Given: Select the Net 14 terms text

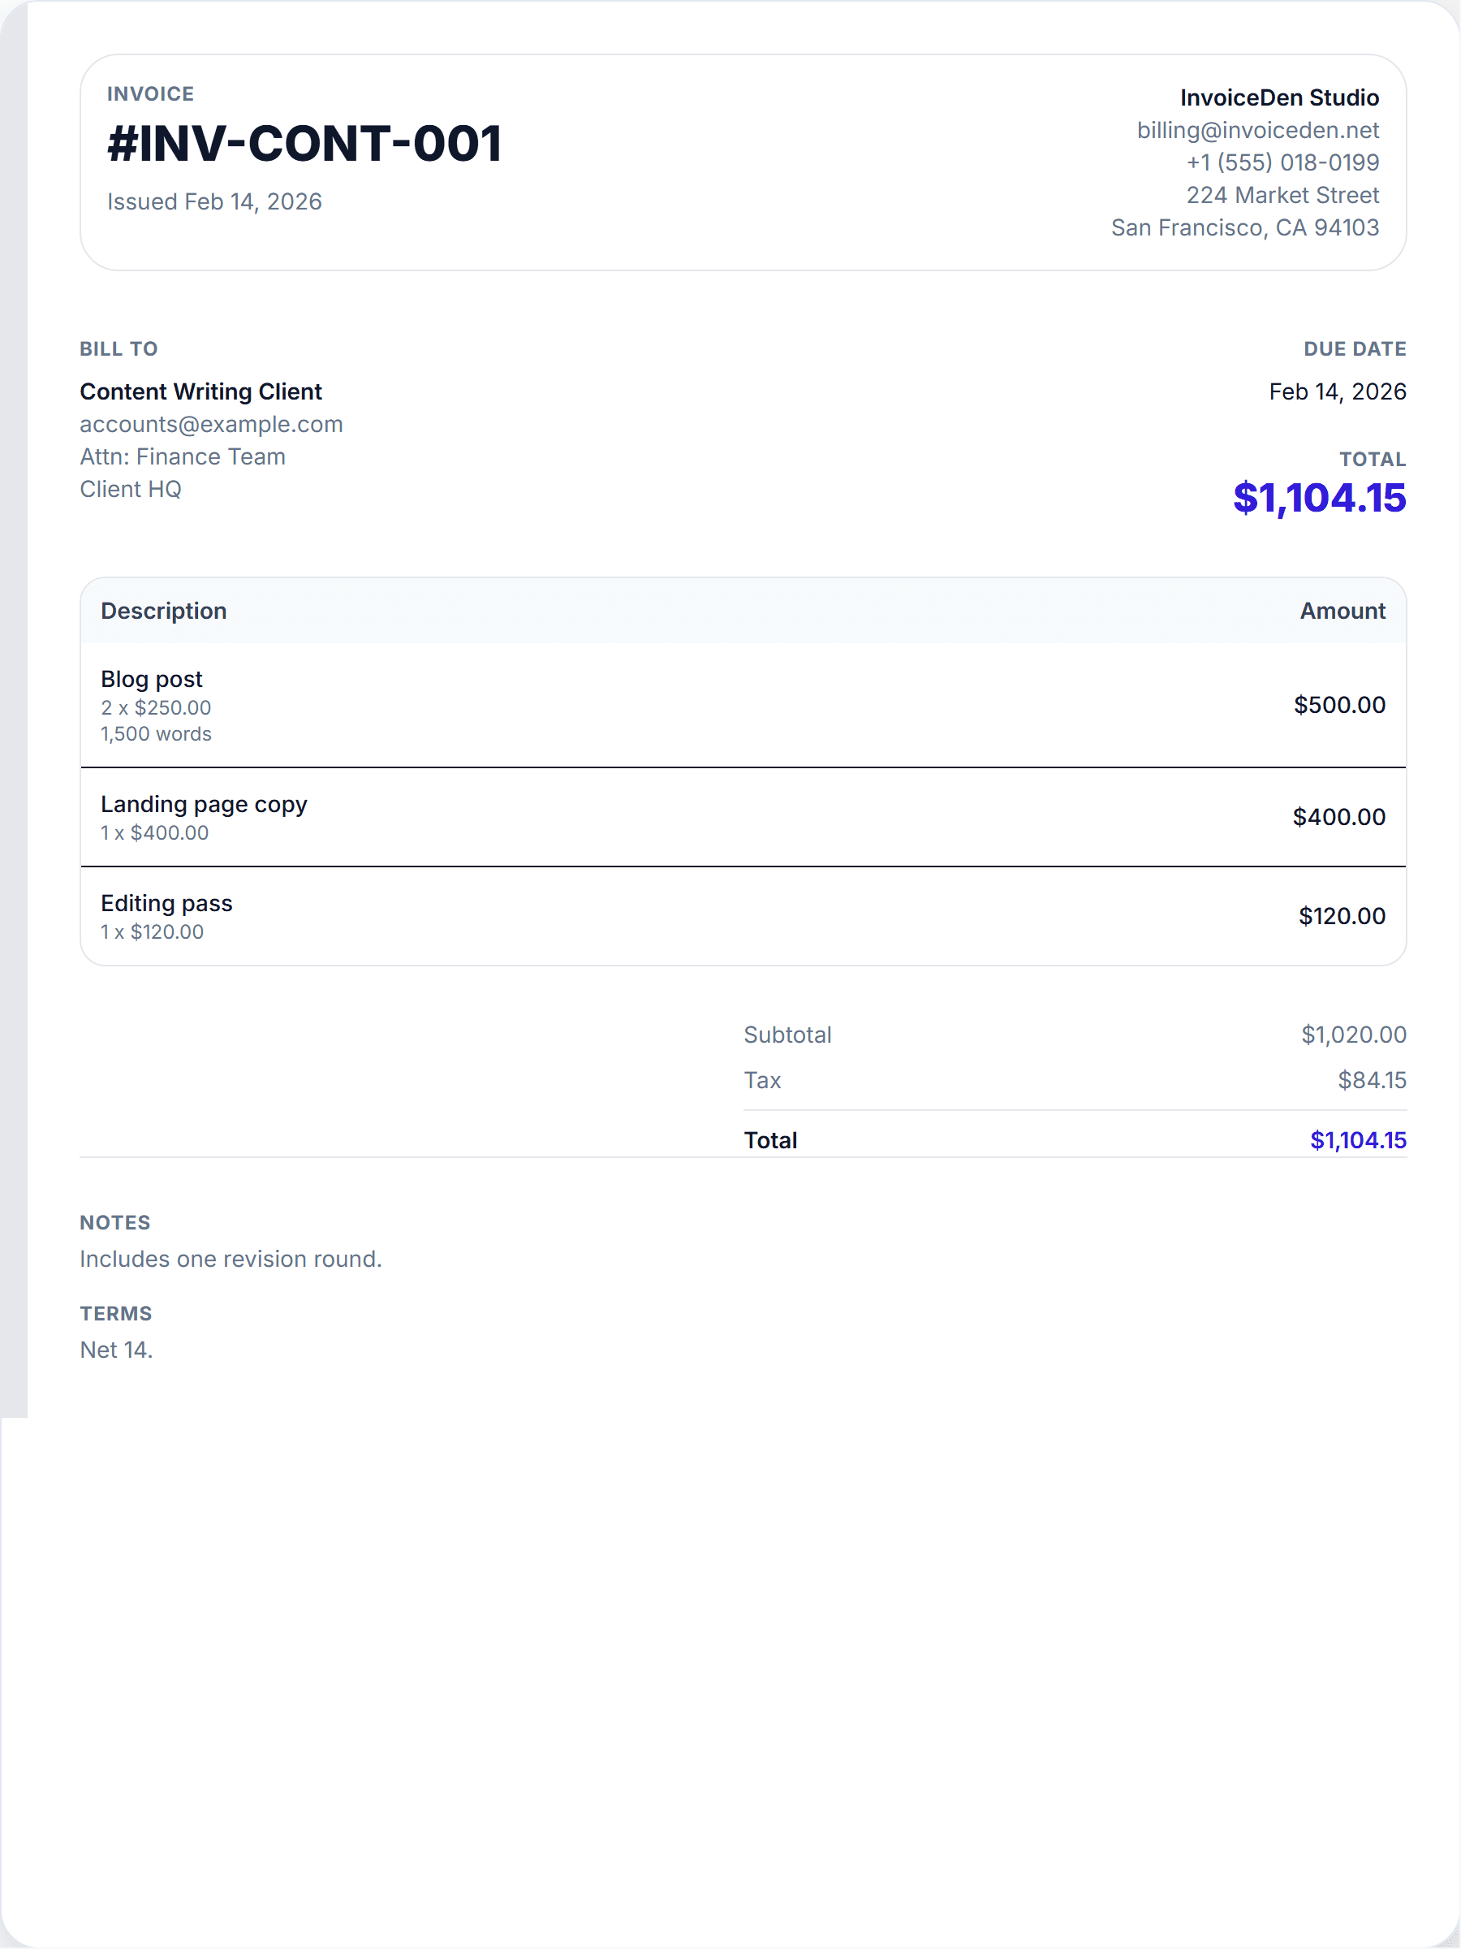Looking at the screenshot, I should pos(116,1349).
